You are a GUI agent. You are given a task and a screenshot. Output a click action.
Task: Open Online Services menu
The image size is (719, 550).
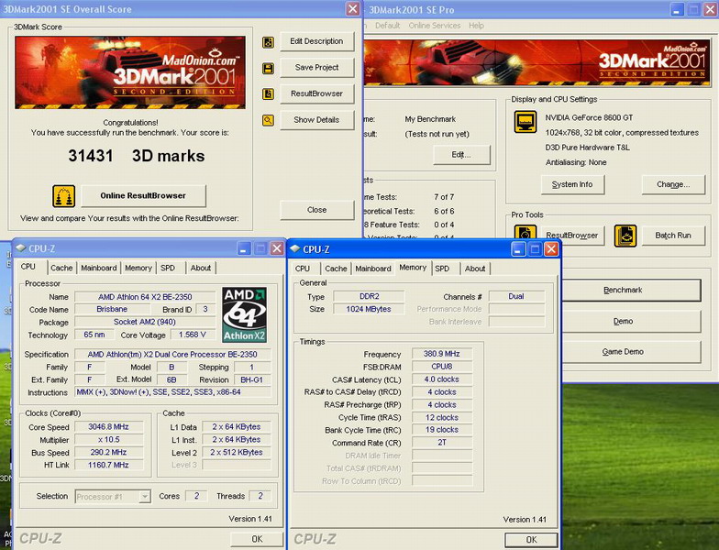pos(435,26)
